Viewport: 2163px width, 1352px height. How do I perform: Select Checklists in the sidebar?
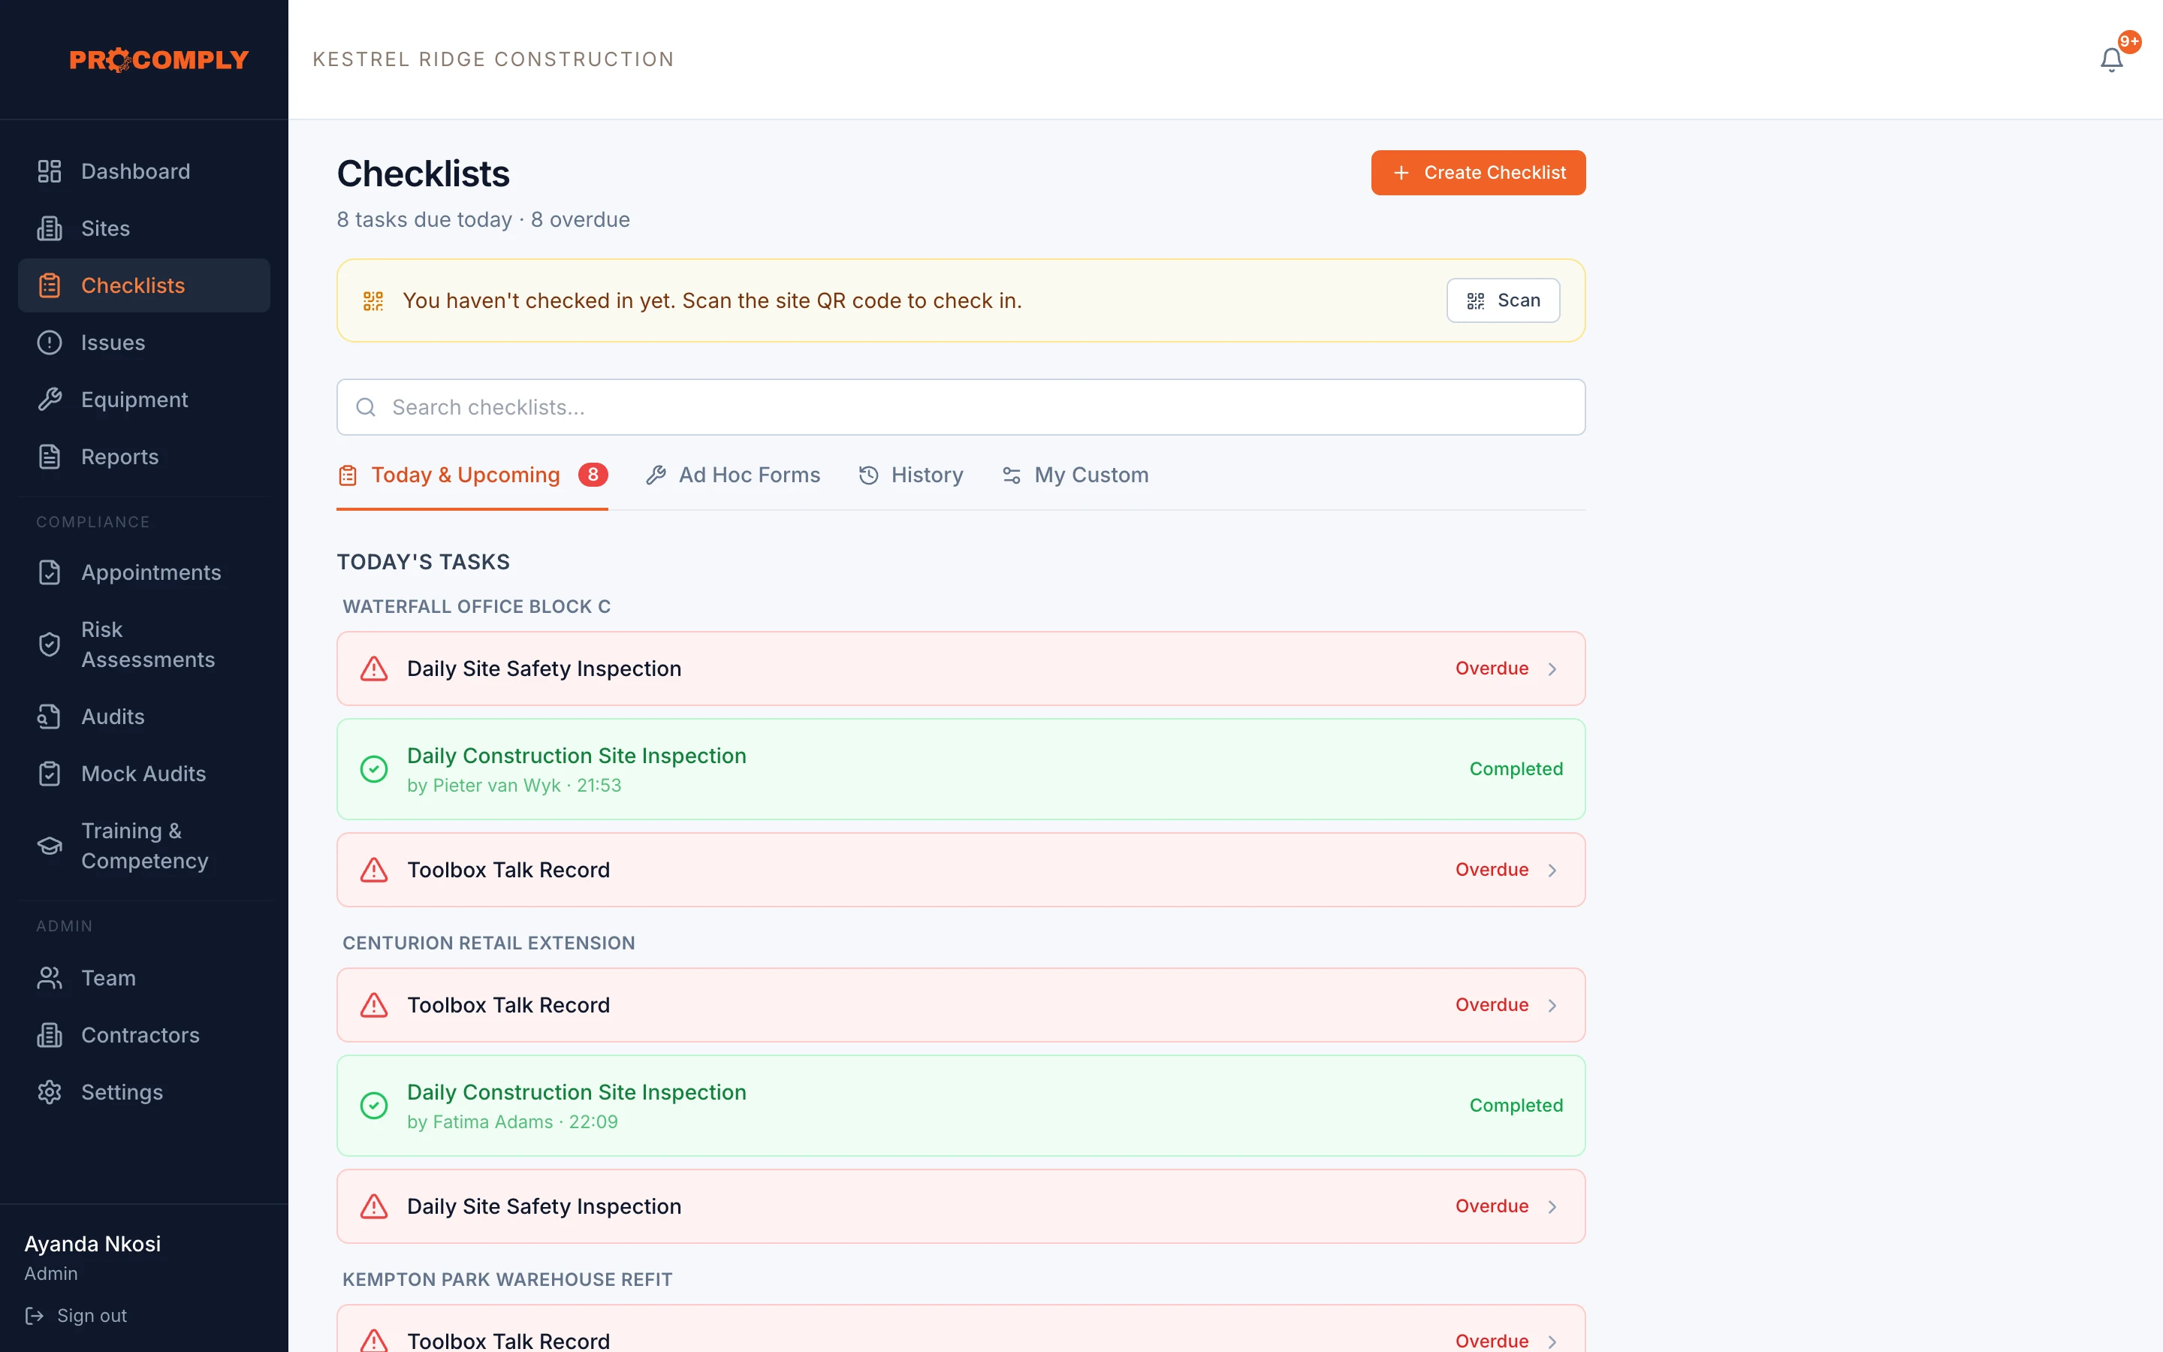click(x=144, y=285)
